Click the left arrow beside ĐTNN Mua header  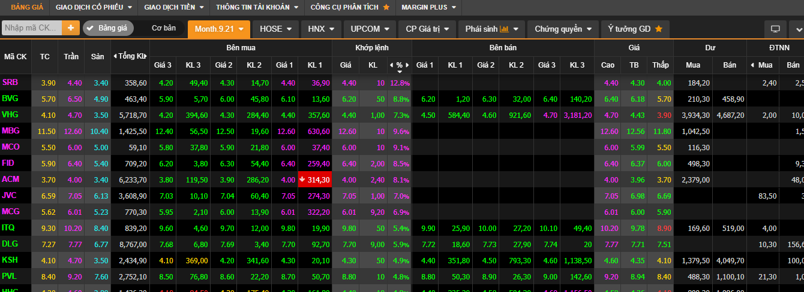point(752,65)
